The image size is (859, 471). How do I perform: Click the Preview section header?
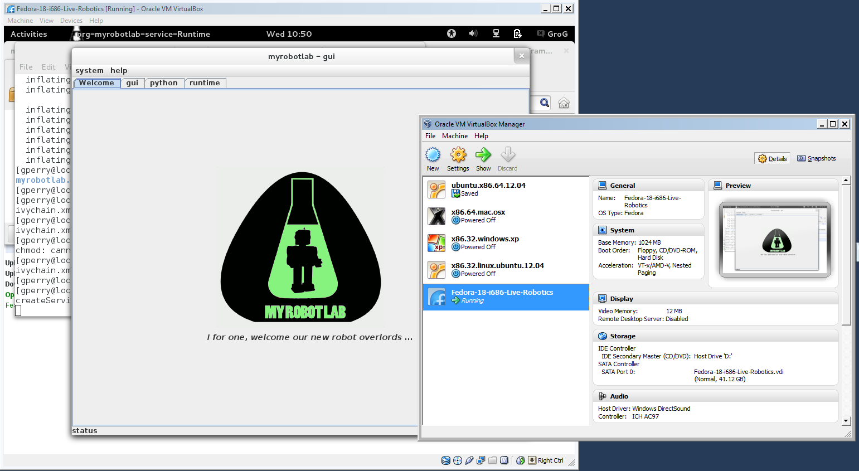tap(773, 185)
